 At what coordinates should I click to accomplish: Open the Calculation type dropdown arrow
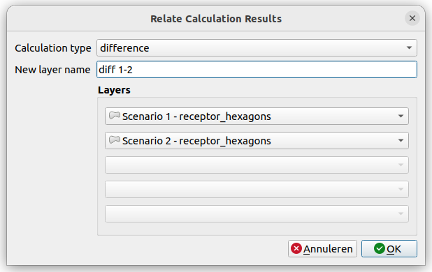click(x=409, y=48)
